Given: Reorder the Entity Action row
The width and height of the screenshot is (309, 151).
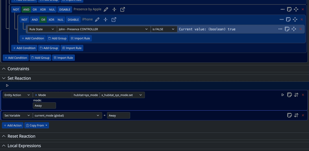Looking at the screenshot, I should [x=296, y=95].
